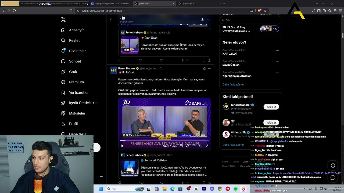The height and width of the screenshot is (193, 344).
Task: Repost the top tweet with 307 views
Action: coord(141,60)
